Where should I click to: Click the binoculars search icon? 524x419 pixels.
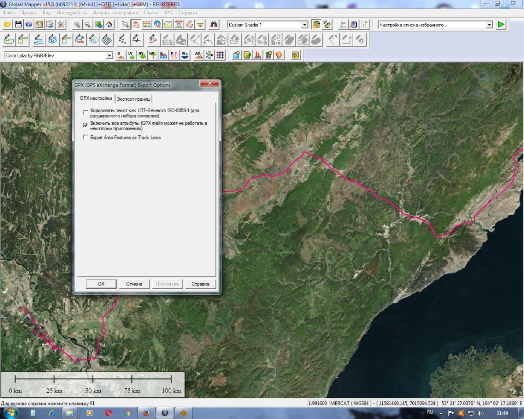click(215, 25)
